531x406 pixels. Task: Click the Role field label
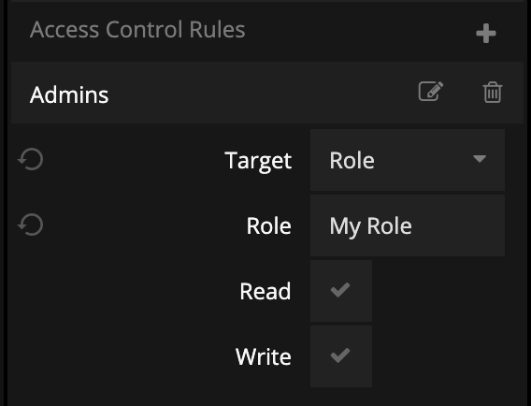269,225
